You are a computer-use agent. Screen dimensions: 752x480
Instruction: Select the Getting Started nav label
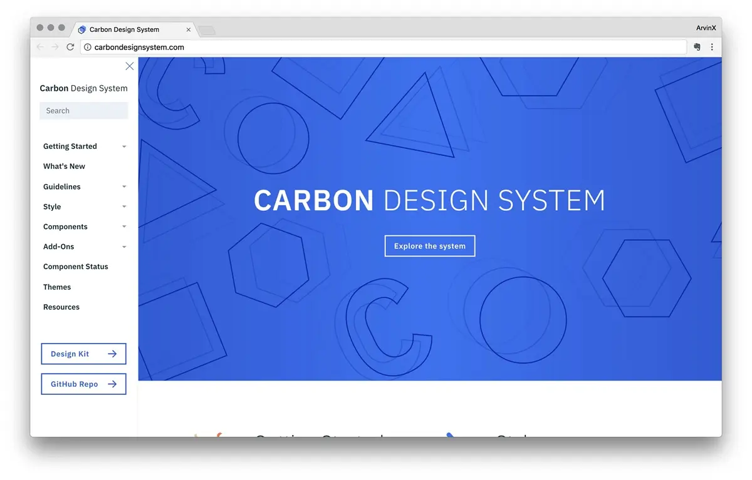click(x=70, y=146)
